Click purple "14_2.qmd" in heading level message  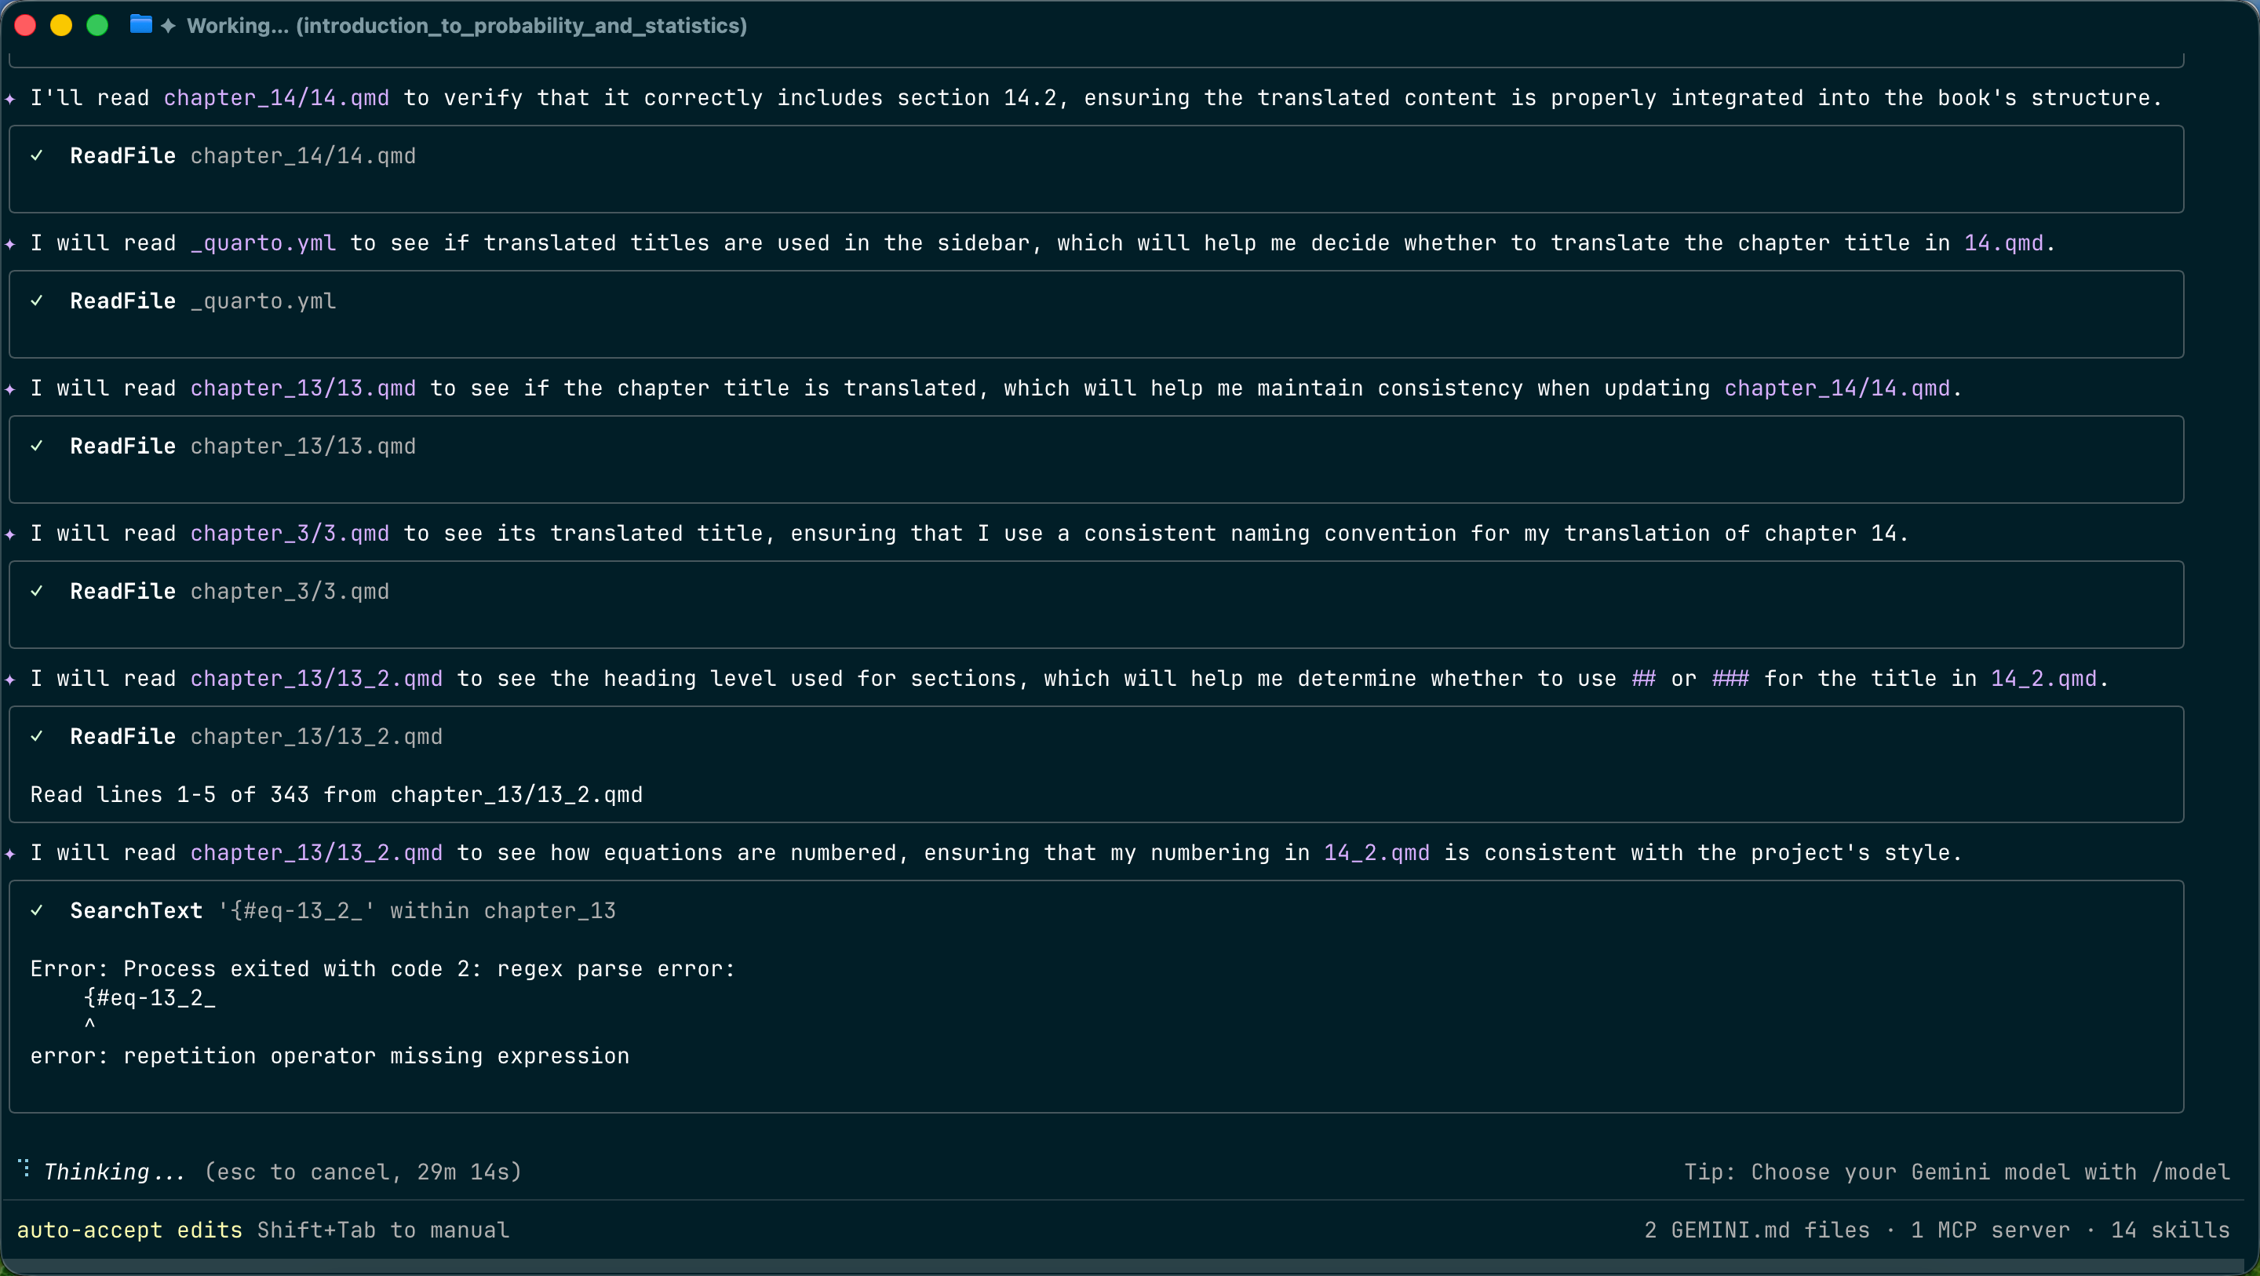coord(2043,678)
